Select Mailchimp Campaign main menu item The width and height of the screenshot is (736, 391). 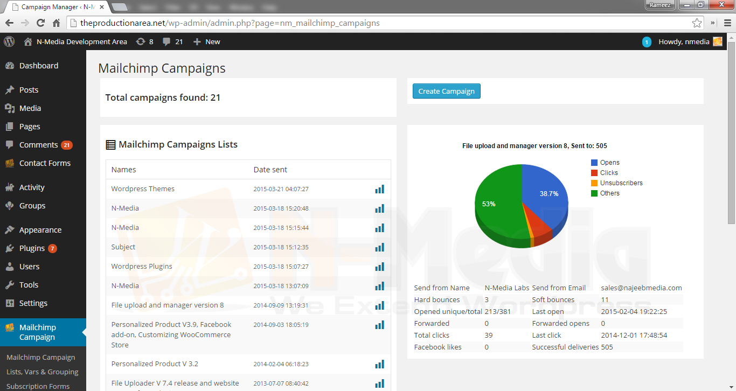pos(43,332)
